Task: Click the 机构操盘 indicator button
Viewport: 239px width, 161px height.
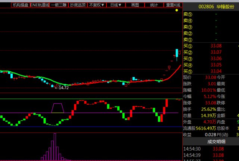Action: (x=21, y=5)
